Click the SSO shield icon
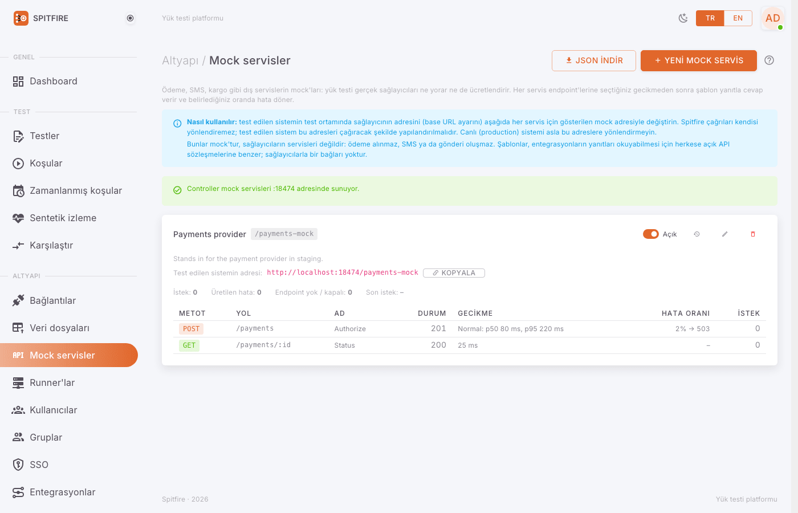798x513 pixels. pos(18,465)
